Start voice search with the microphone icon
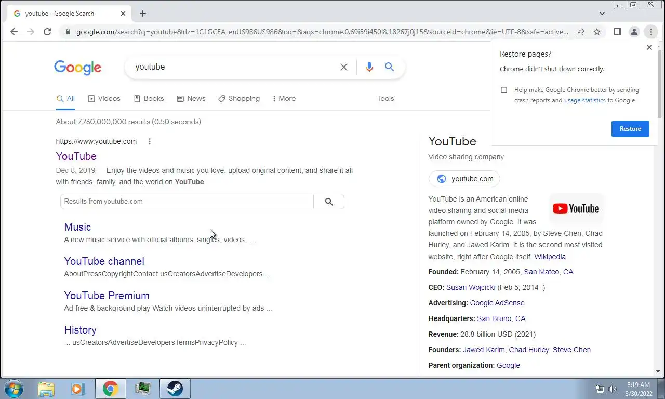The height and width of the screenshot is (399, 665). [369, 67]
